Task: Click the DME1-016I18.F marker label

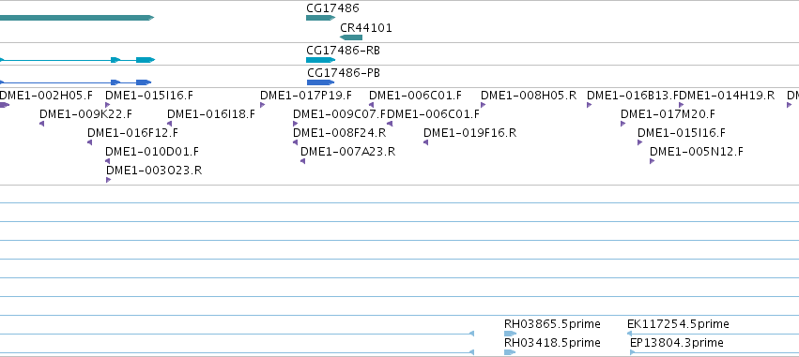Action: pos(211,114)
